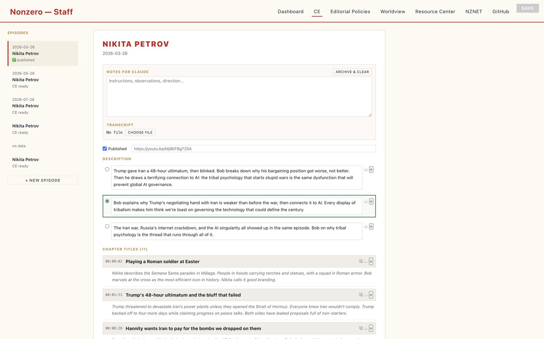544x339 pixels.
Task: Click the SAVE button
Action: tap(528, 8)
